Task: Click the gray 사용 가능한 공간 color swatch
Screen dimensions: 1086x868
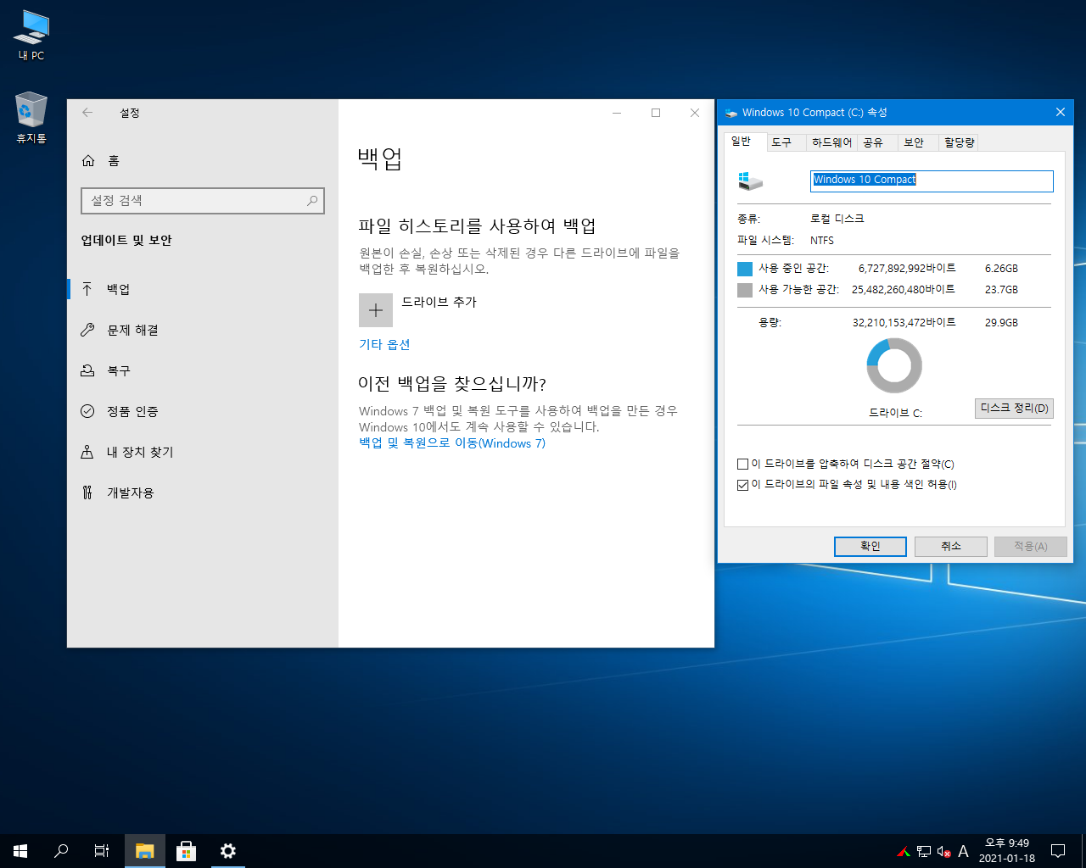Action: point(745,290)
